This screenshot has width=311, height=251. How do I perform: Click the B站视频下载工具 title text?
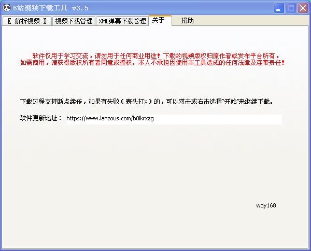[x=40, y=8]
